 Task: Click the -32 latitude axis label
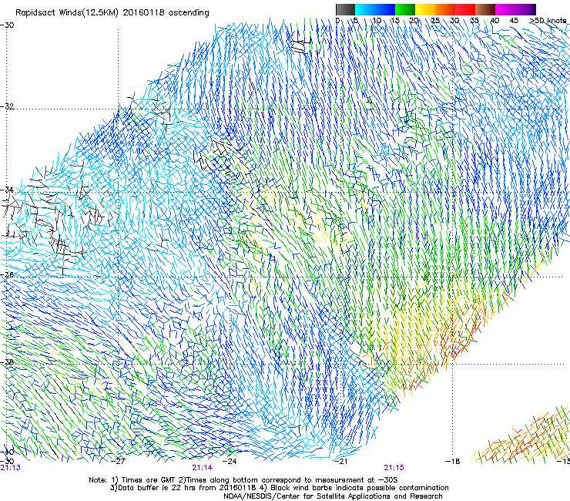(7, 106)
